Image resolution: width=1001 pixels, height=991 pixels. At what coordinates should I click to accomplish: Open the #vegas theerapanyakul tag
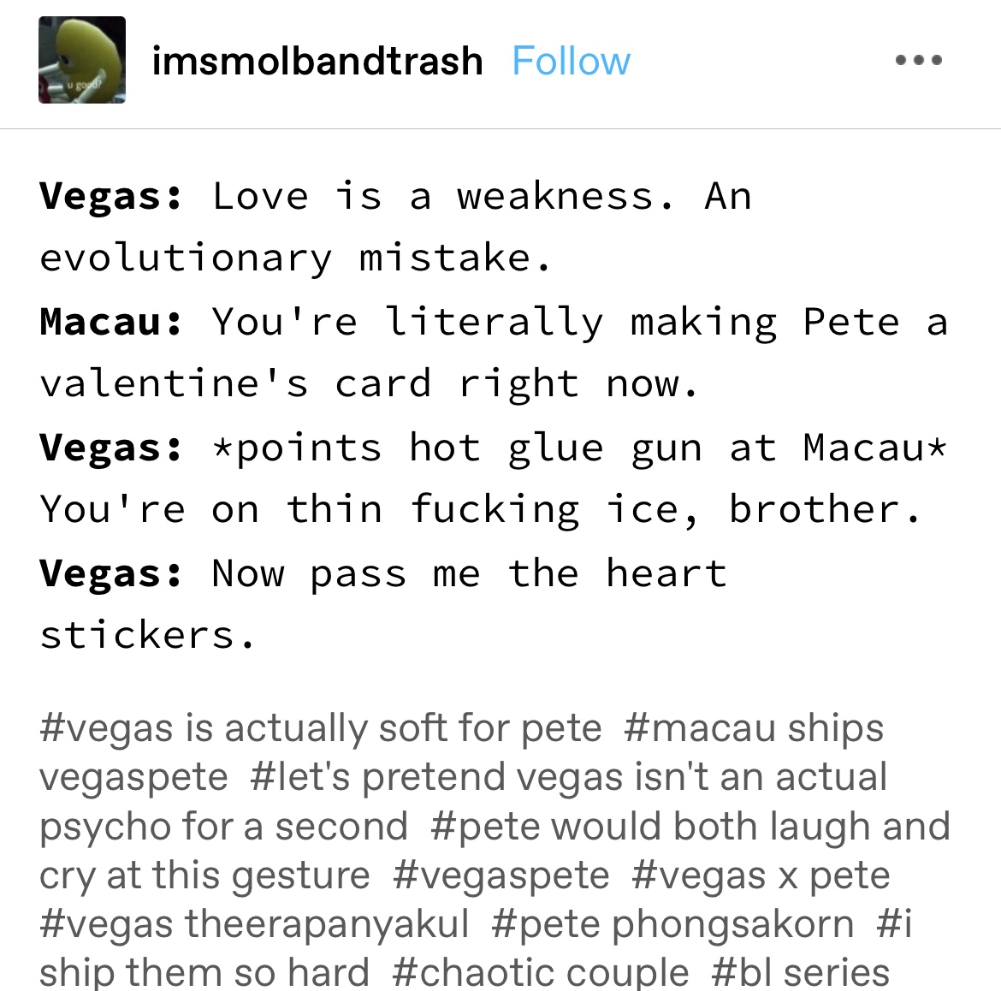coord(254,924)
